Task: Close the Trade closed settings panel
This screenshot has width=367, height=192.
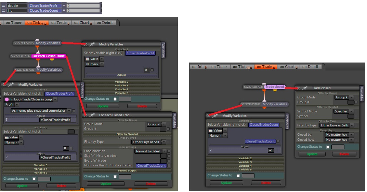Action: tap(298, 88)
